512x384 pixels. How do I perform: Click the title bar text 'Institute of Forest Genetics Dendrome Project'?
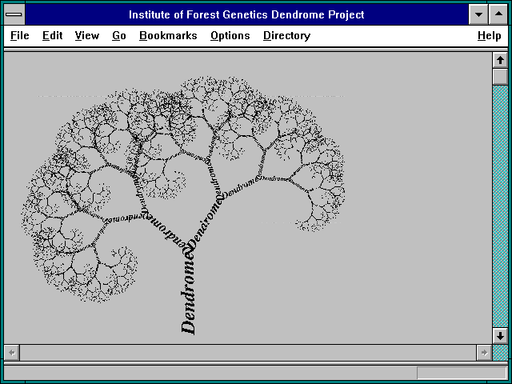246,14
